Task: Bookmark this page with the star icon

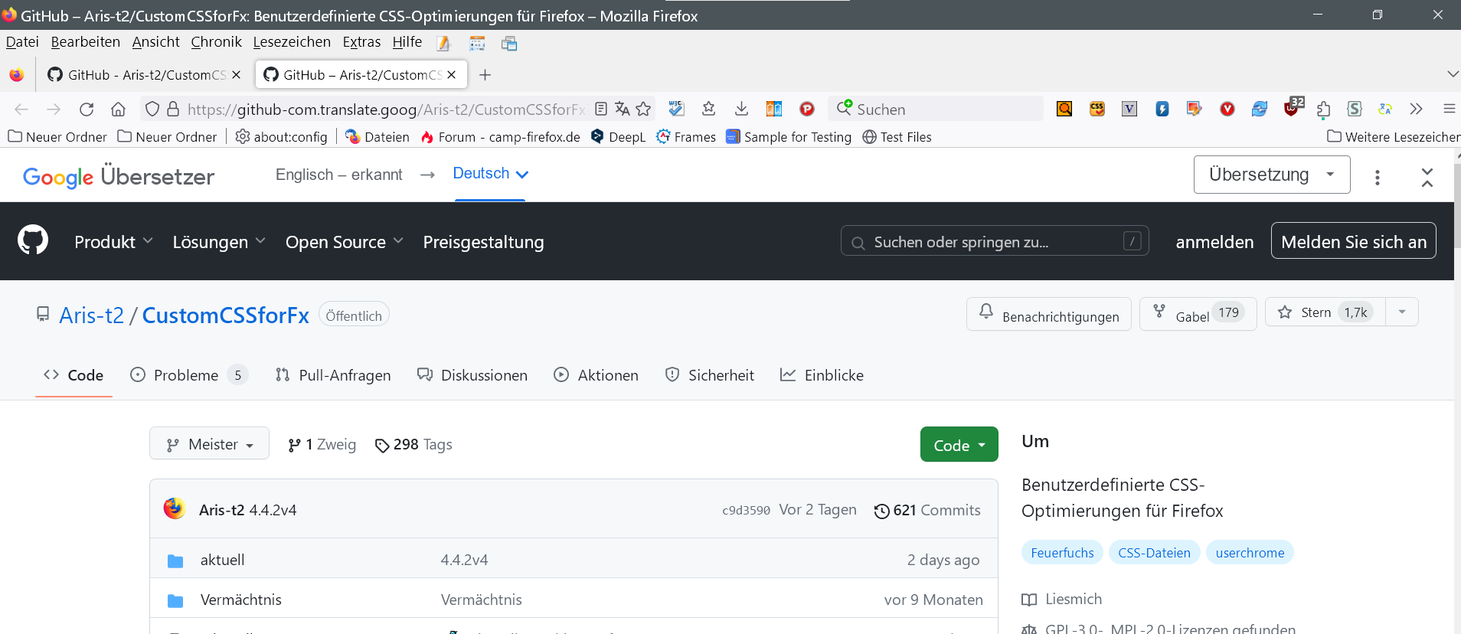Action: (643, 109)
